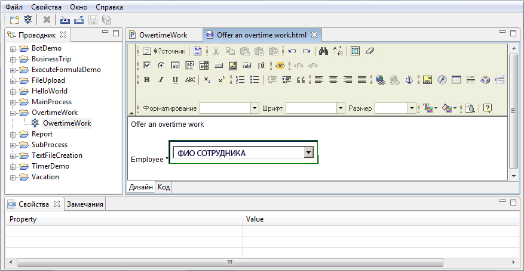The height and width of the screenshot is (271, 524).
Task: Click the new project icon in main toolbar
Action: pos(14,20)
